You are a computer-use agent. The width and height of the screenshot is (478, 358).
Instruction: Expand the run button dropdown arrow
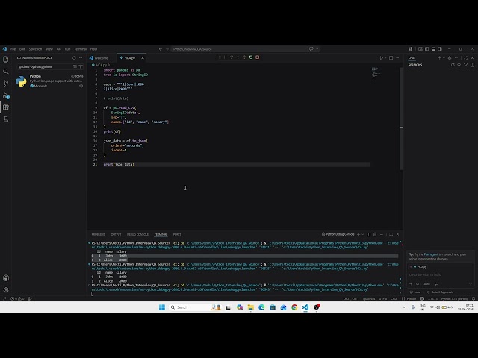click(385, 58)
